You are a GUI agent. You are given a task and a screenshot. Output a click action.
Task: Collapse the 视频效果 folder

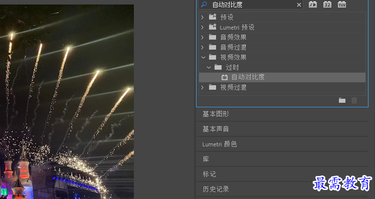(203, 58)
